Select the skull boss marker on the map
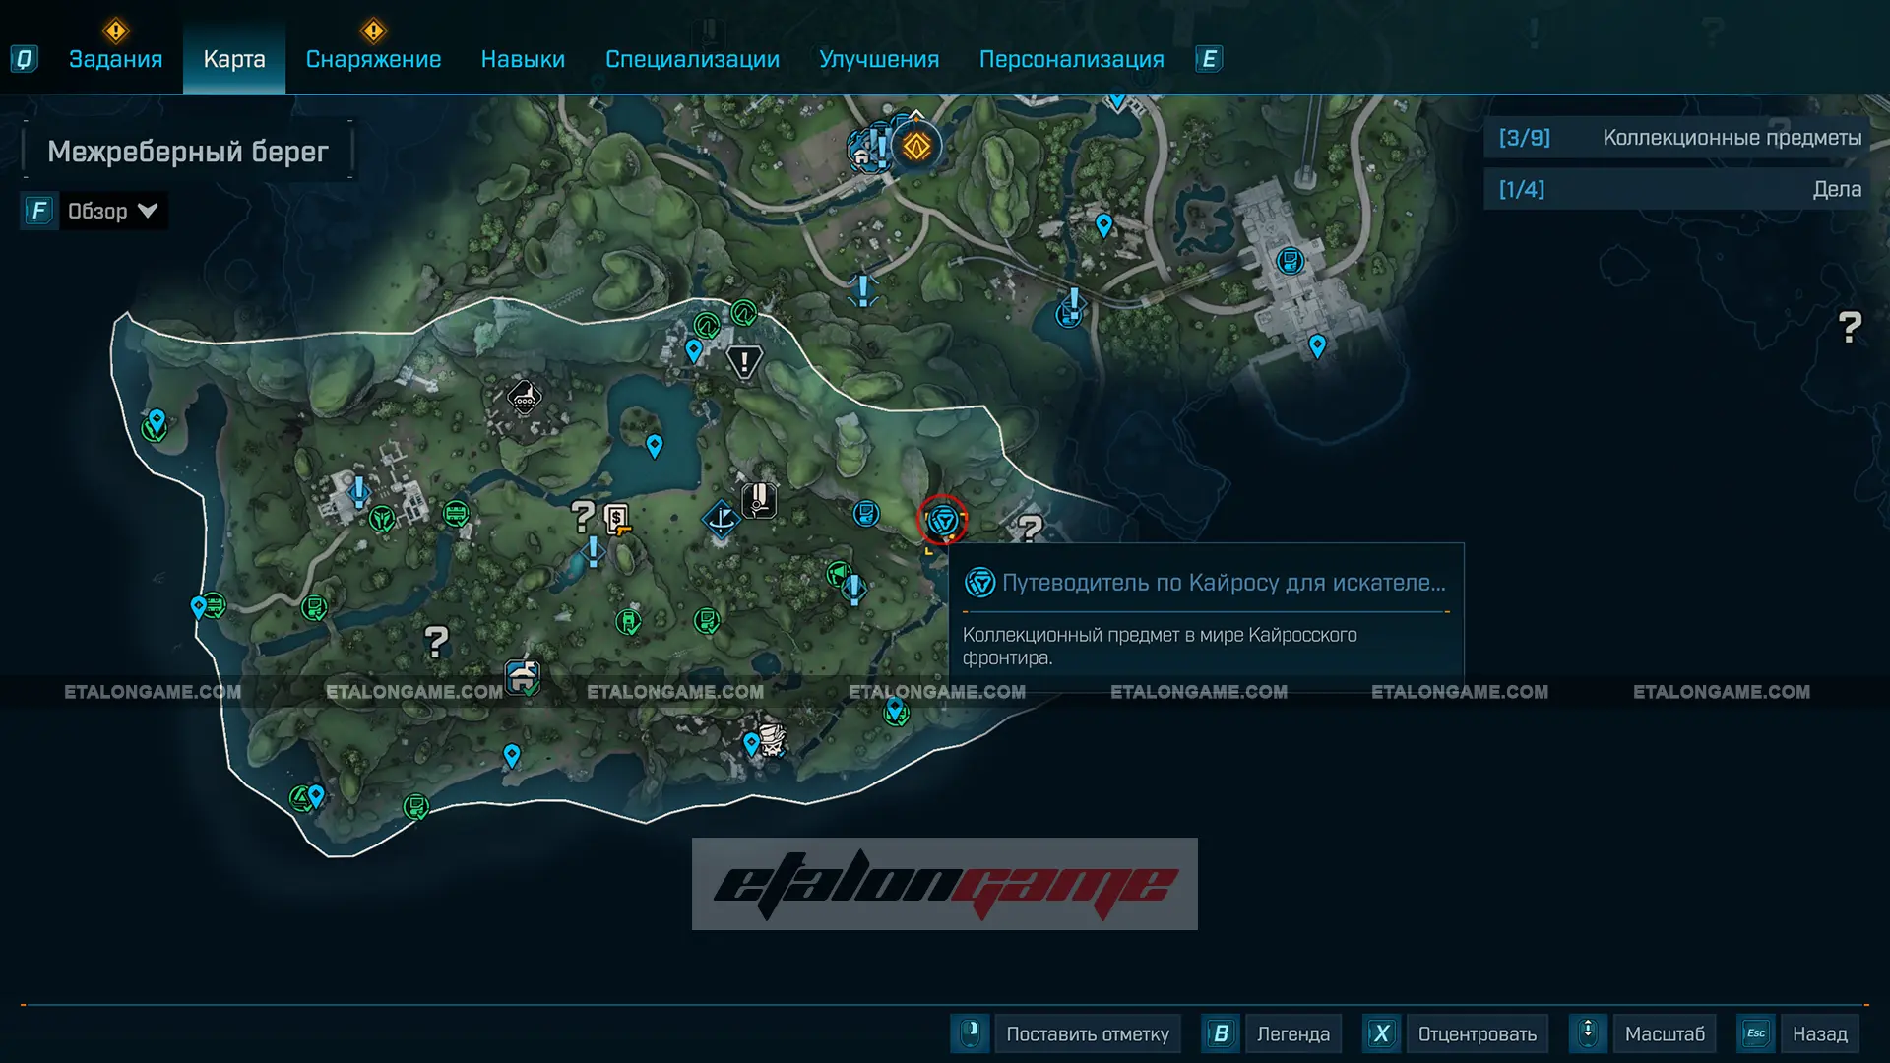The width and height of the screenshot is (1890, 1063). coord(772,738)
